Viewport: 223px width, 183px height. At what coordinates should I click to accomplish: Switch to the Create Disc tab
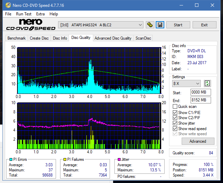coord(39,38)
